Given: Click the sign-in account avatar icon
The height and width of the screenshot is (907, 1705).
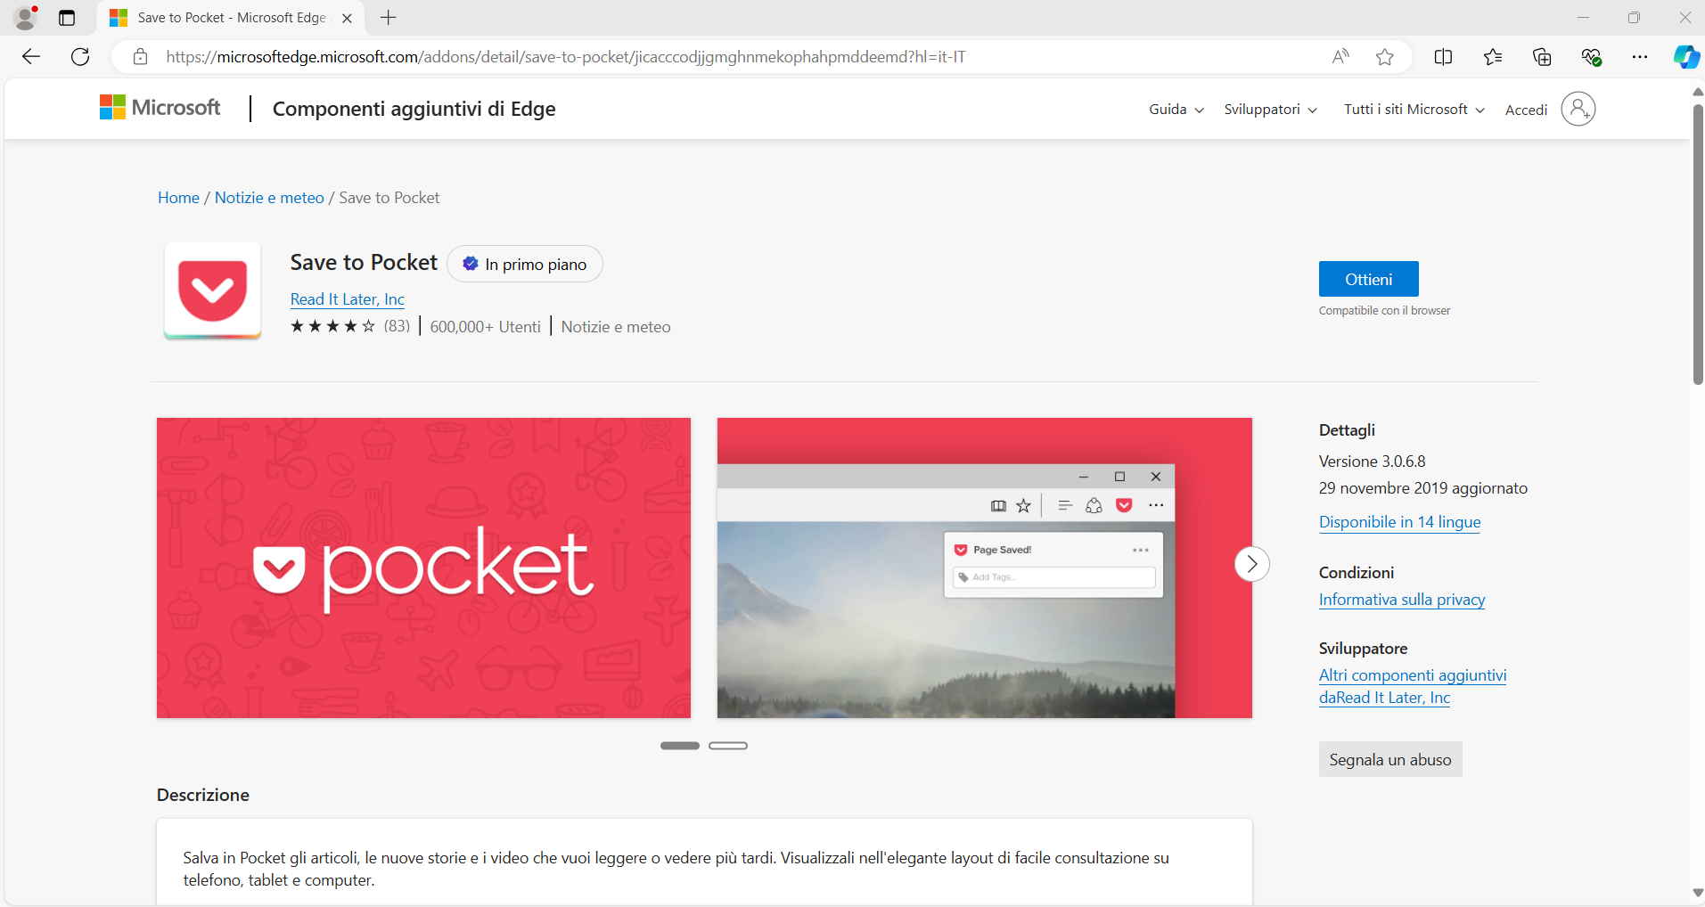Looking at the screenshot, I should pyautogui.click(x=1578, y=109).
